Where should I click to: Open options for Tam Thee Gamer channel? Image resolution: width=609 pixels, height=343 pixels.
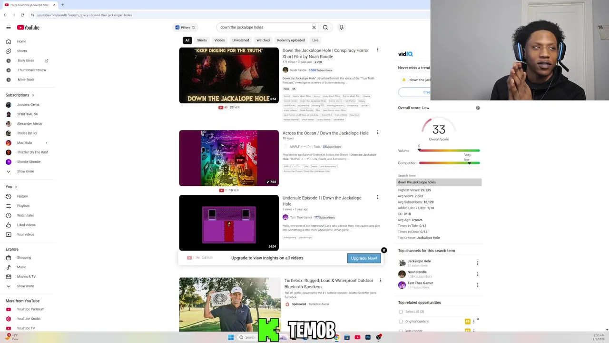coord(477,285)
